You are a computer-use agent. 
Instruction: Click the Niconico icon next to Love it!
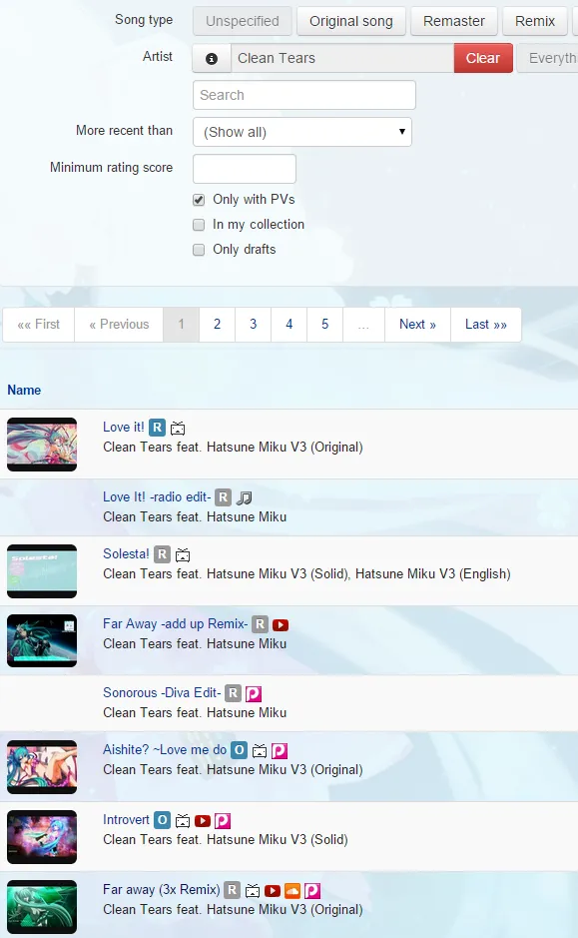point(178,429)
